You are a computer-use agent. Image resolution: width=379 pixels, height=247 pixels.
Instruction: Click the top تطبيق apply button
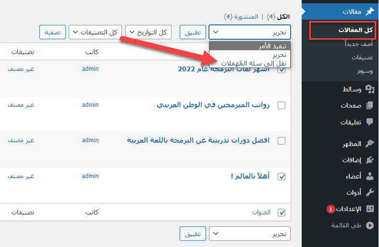tap(193, 32)
